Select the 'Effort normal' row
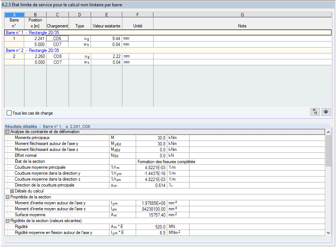 coord(165,155)
